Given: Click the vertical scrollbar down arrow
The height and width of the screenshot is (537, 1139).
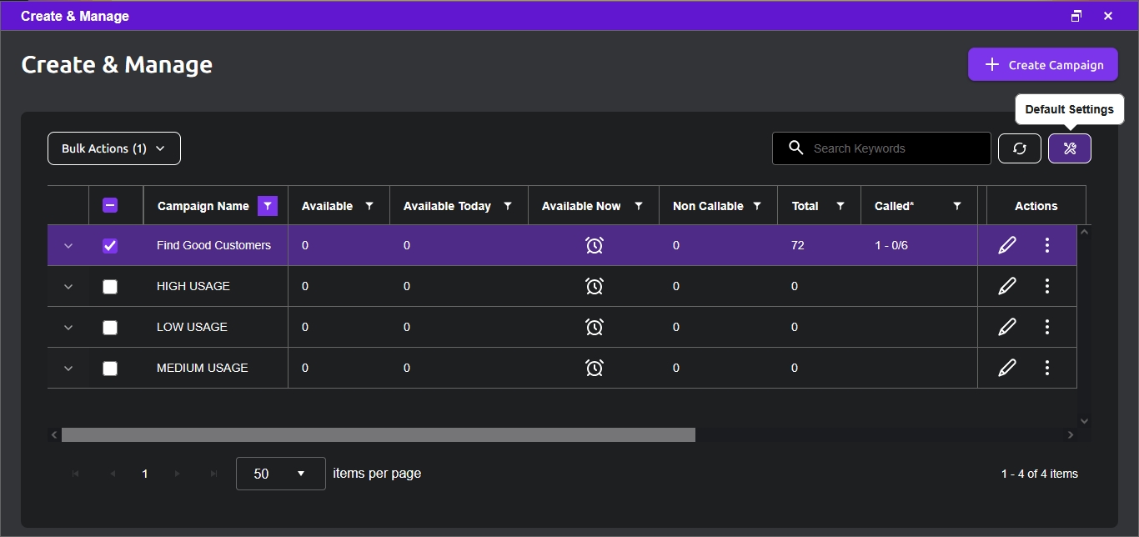Looking at the screenshot, I should pos(1084,421).
